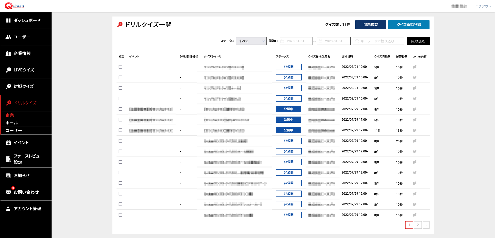Click Twitter share icon in first row
495x238 pixels.
click(x=415, y=67)
